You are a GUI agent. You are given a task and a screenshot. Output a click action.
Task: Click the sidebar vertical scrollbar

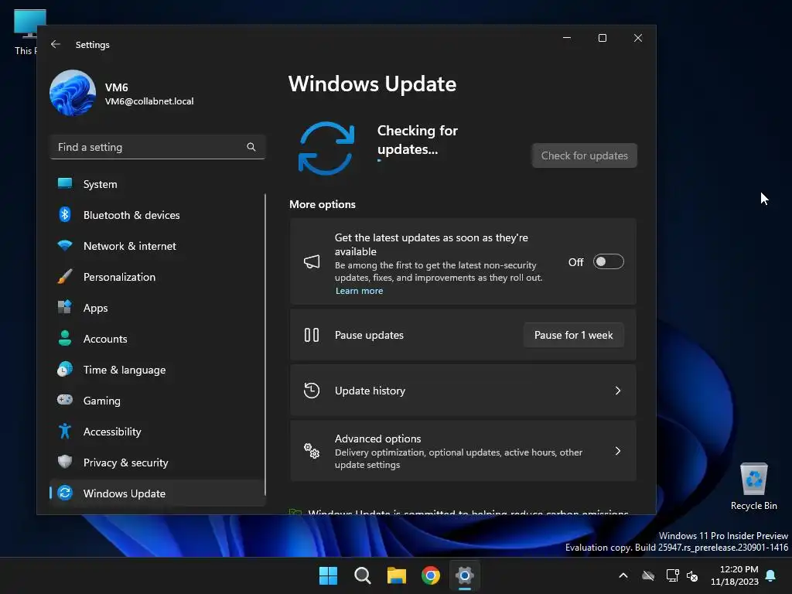point(265,344)
